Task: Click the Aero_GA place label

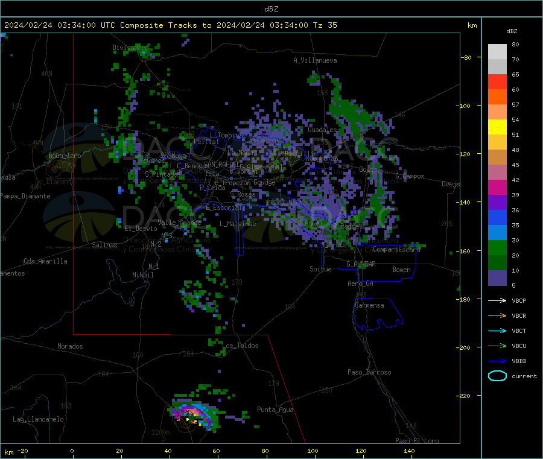Action: 360,284
